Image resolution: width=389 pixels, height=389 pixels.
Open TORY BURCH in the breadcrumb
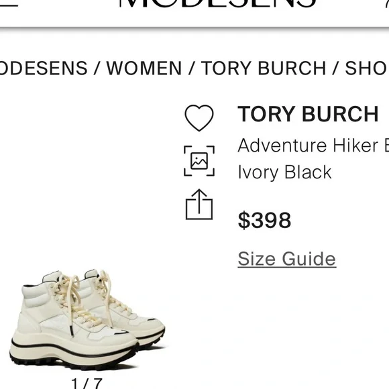[263, 68]
